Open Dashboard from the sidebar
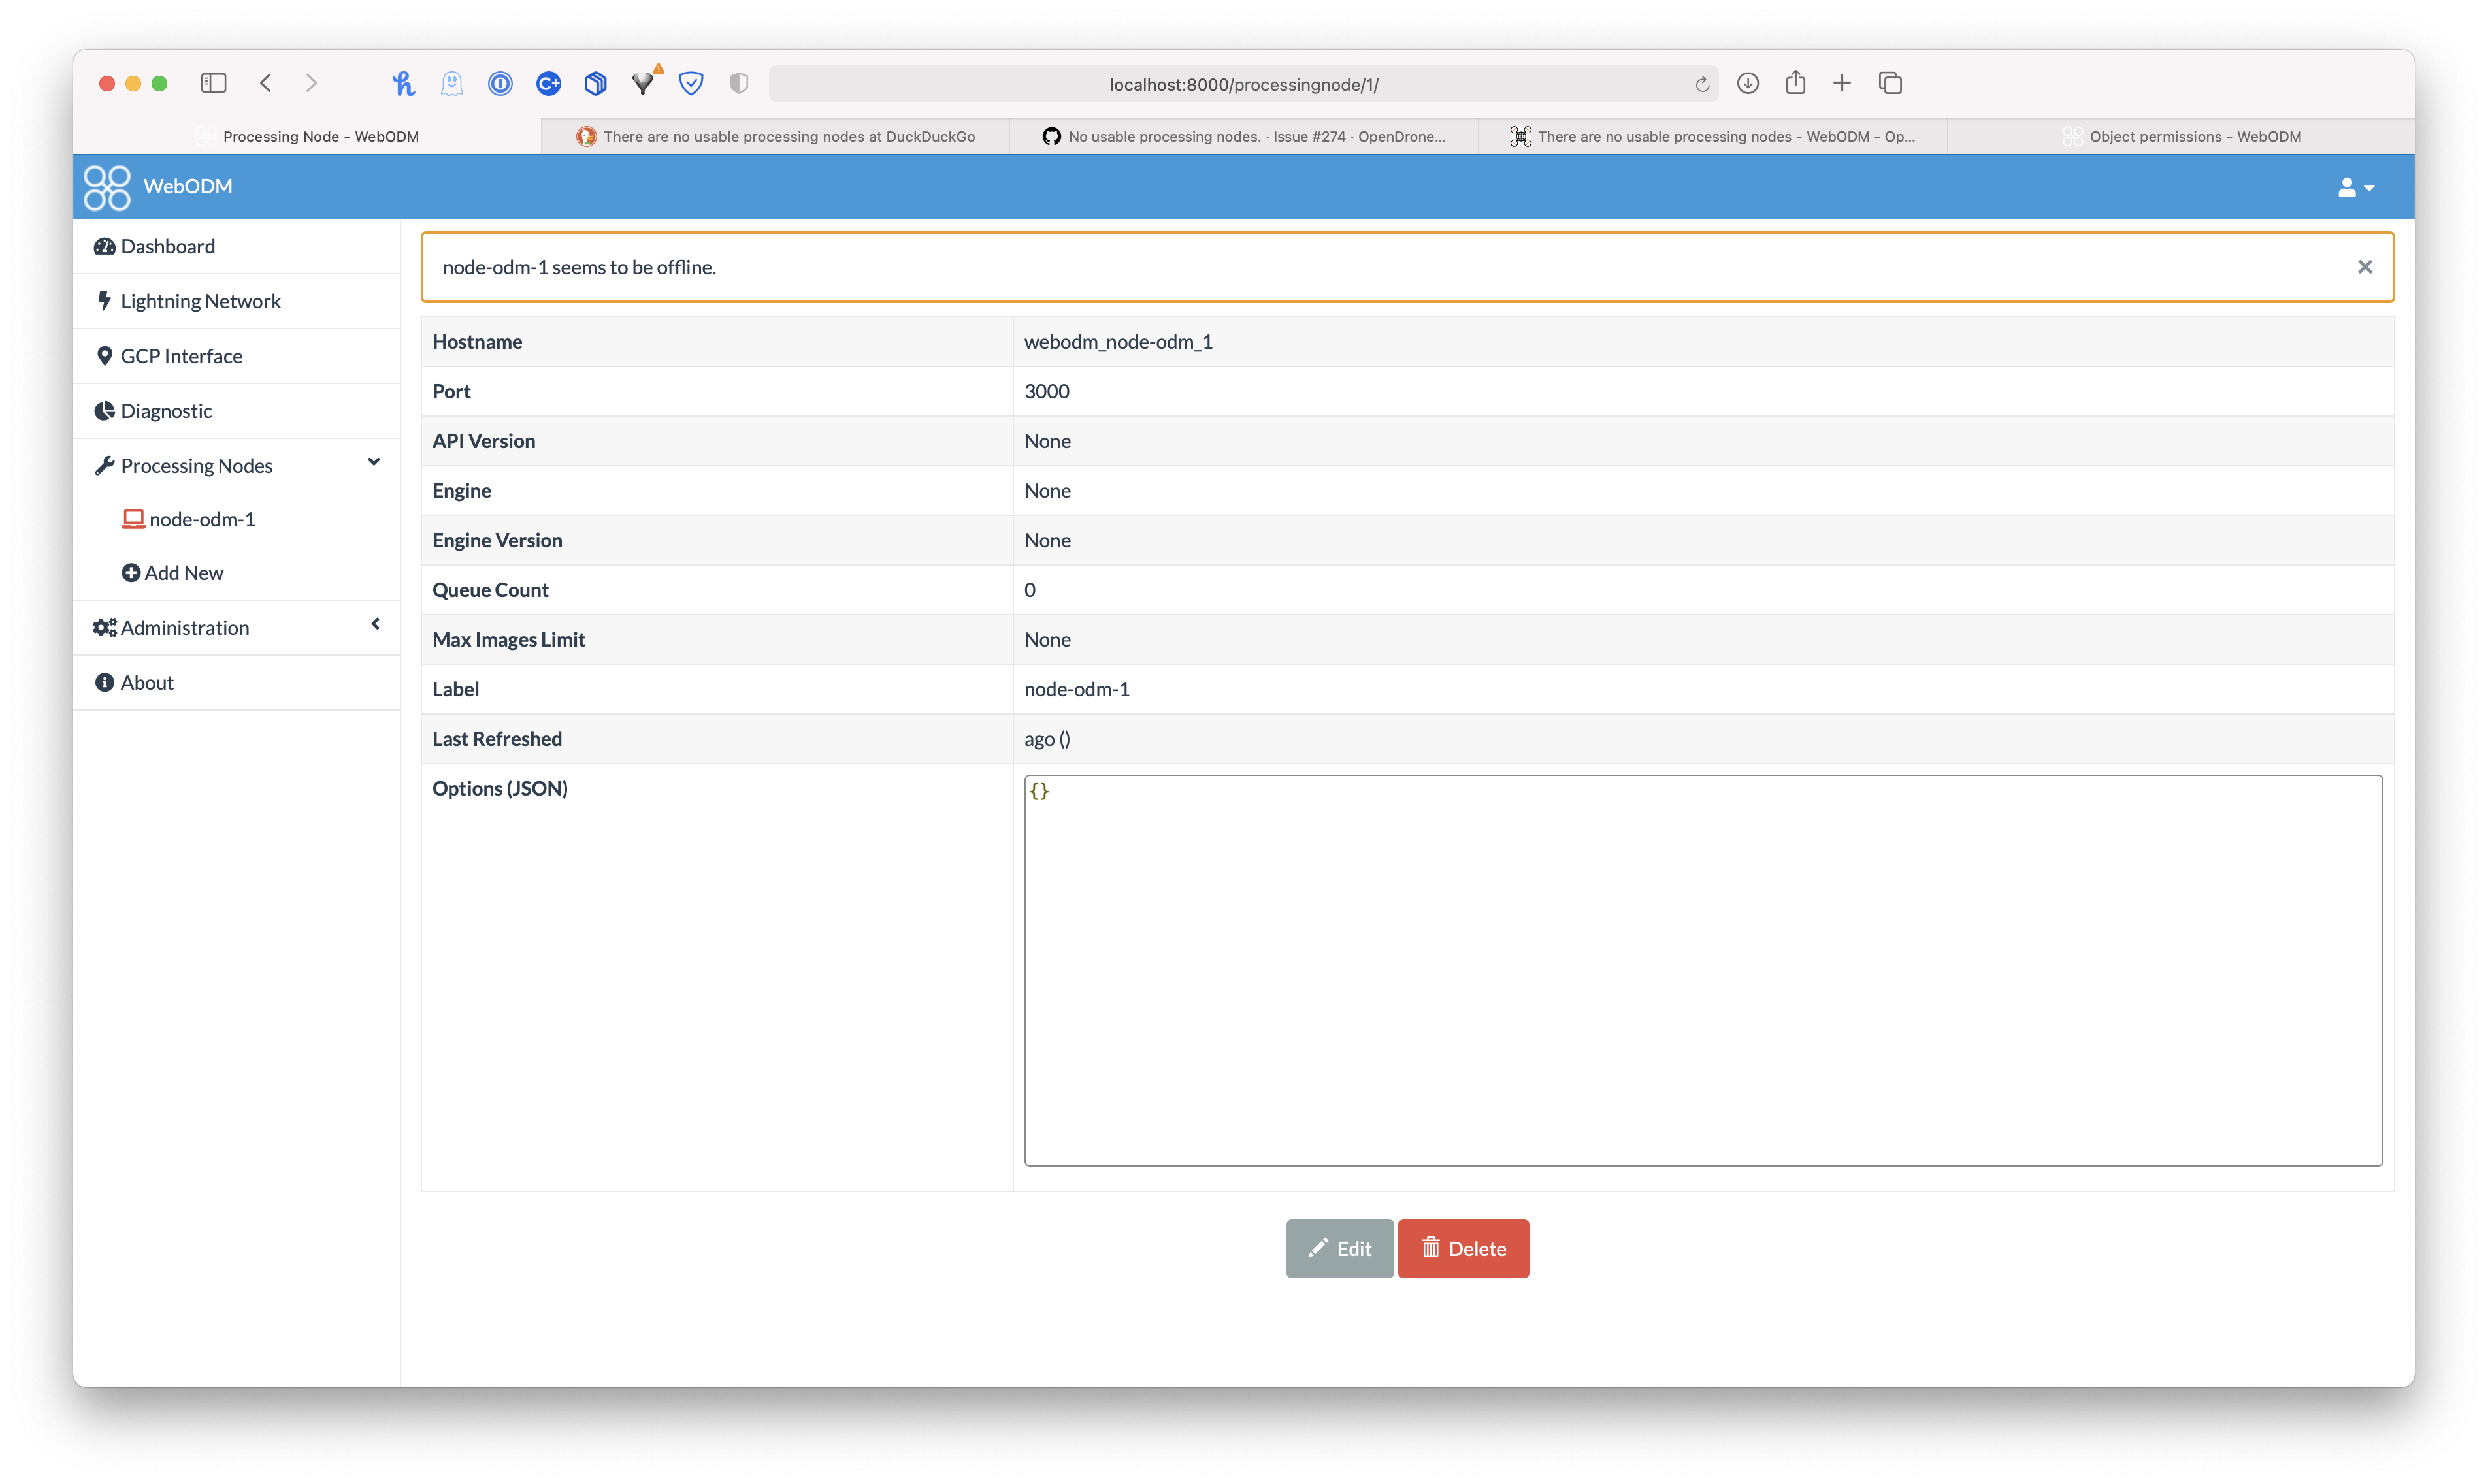2488x1484 pixels. (x=167, y=246)
